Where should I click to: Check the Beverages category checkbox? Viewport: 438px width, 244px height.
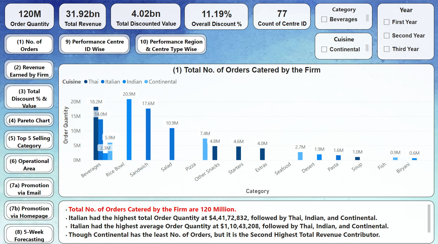(x=324, y=19)
